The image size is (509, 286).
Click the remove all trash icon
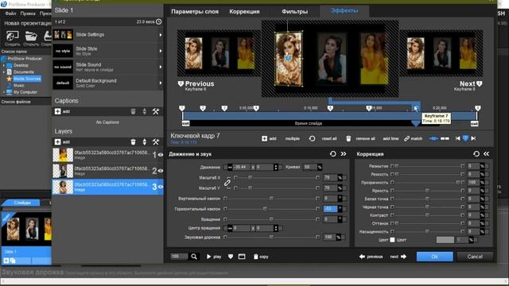pyautogui.click(x=348, y=138)
